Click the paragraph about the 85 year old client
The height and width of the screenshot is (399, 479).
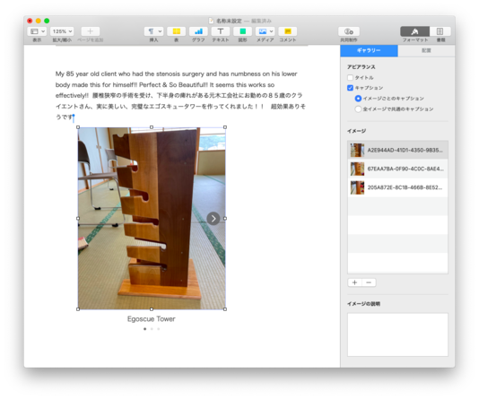point(180,95)
